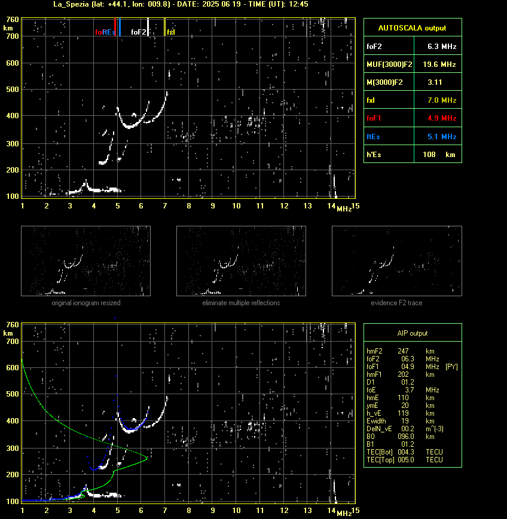This screenshot has width=507, height=519.
Task: Click the DelN_vE row in AIP output
Action: pos(405,429)
